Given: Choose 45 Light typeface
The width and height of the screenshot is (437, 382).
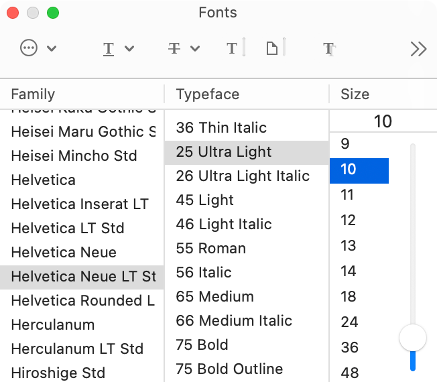Looking at the screenshot, I should click(247, 200).
